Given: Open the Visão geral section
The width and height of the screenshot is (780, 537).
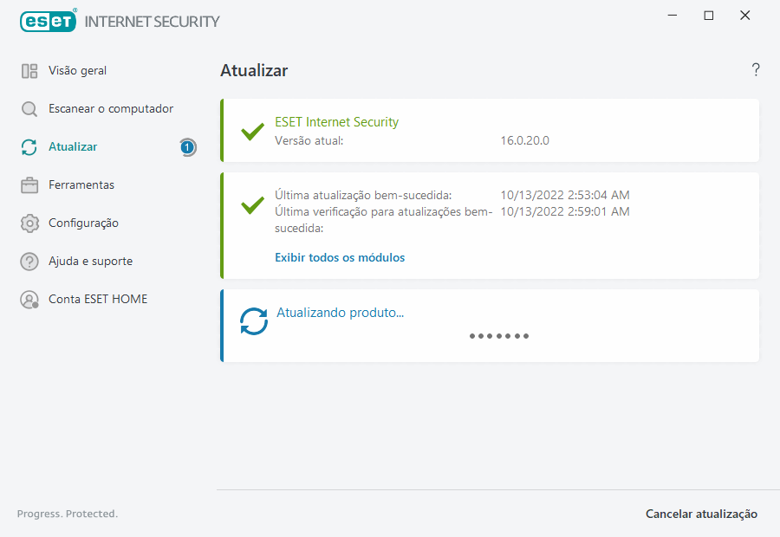Looking at the screenshot, I should point(78,71).
